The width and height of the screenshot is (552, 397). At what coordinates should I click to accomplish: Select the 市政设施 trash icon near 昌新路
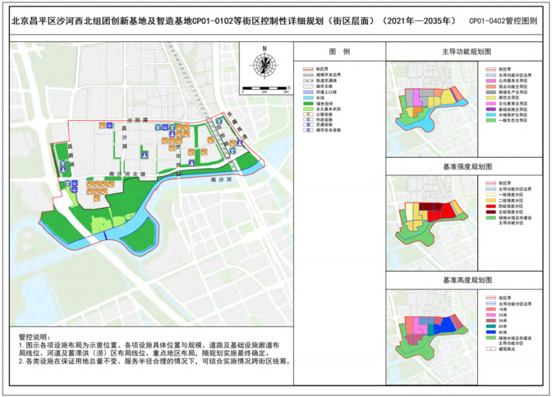[x=64, y=161]
